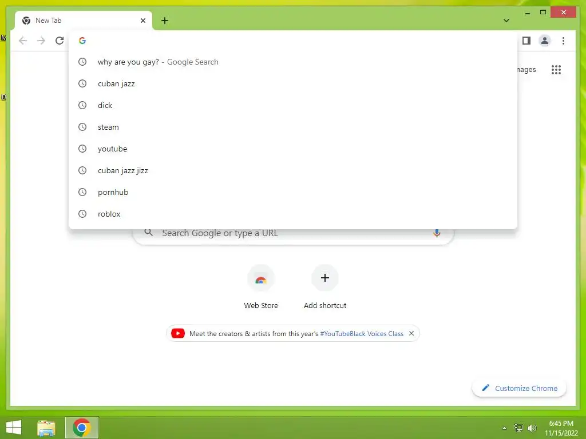
Task: Click the Chrome taskbar icon
Action: click(x=82, y=428)
